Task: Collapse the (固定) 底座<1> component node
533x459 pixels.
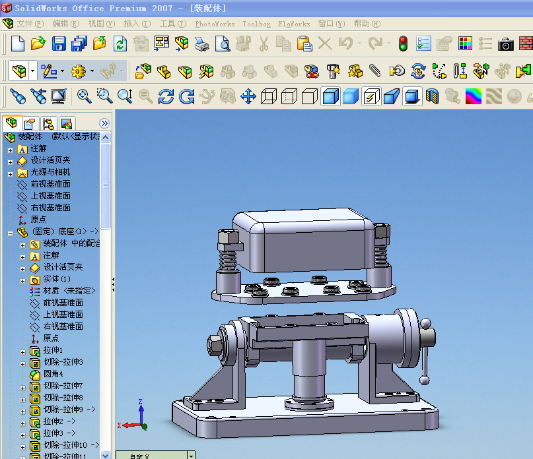Action: coord(10,233)
